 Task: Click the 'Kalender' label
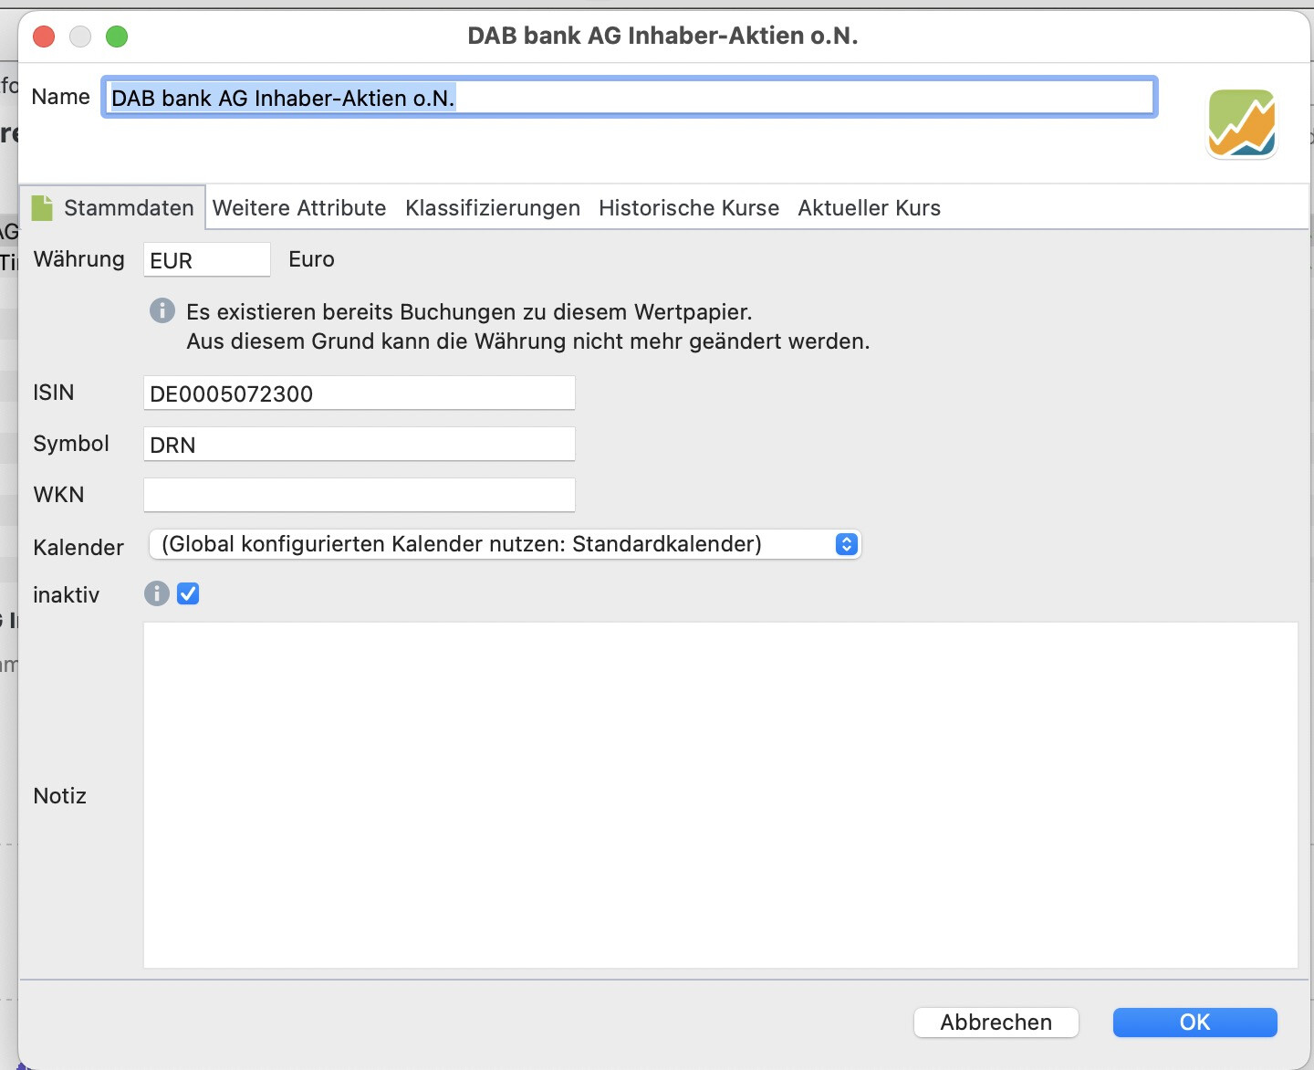[x=78, y=547]
